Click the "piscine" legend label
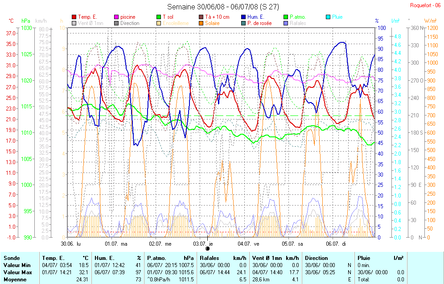Image resolution: width=444 pixels, height=284 pixels. pos(127,17)
